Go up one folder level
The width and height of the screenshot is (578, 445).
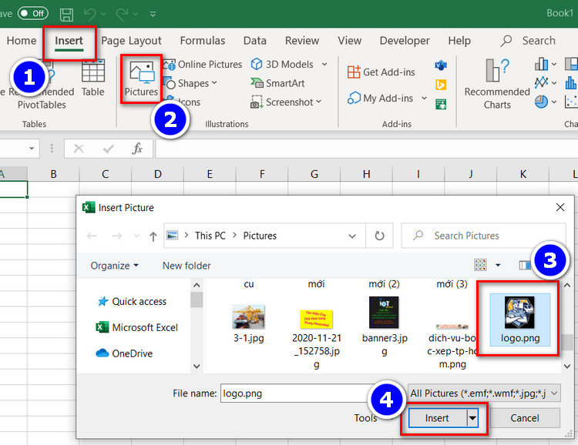153,236
